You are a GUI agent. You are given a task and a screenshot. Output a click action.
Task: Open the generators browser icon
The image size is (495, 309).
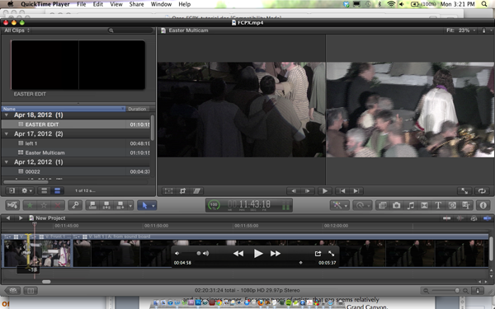coord(452,205)
